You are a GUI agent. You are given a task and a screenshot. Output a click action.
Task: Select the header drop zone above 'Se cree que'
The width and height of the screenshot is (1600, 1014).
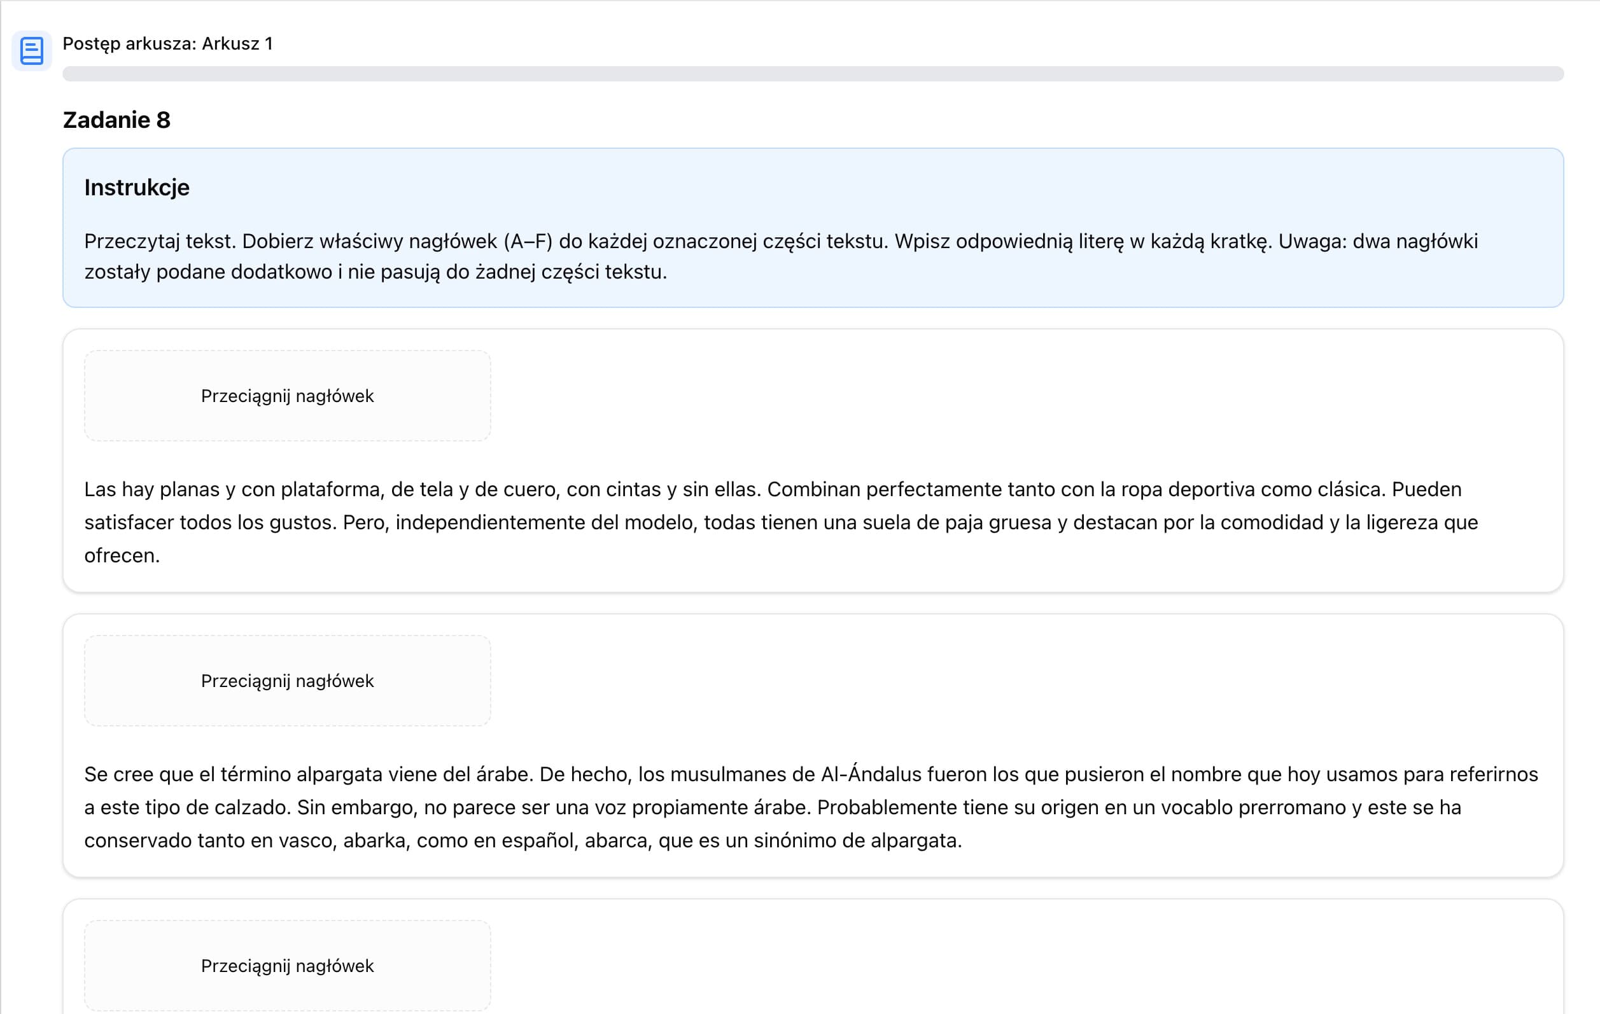click(x=287, y=681)
